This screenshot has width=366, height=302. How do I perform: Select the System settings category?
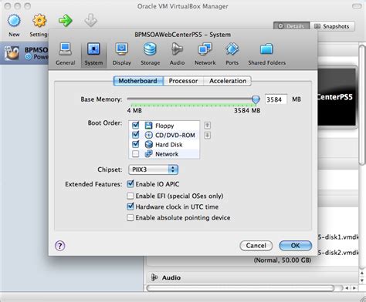(93, 54)
